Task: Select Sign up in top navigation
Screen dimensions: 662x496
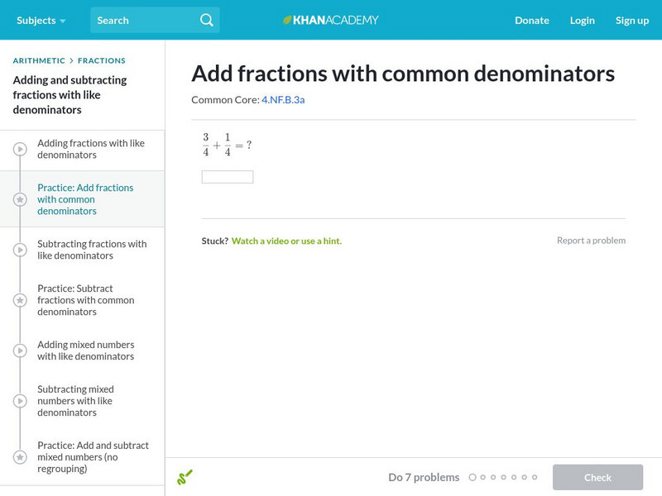Action: point(632,20)
